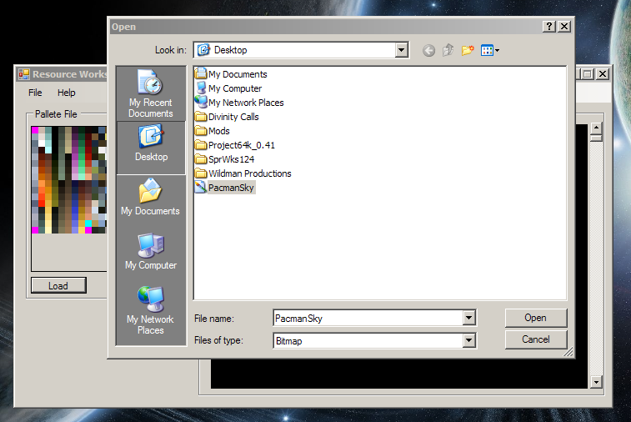Image resolution: width=631 pixels, height=422 pixels.
Task: Open My Network Places in sidebar
Action: pos(151,309)
